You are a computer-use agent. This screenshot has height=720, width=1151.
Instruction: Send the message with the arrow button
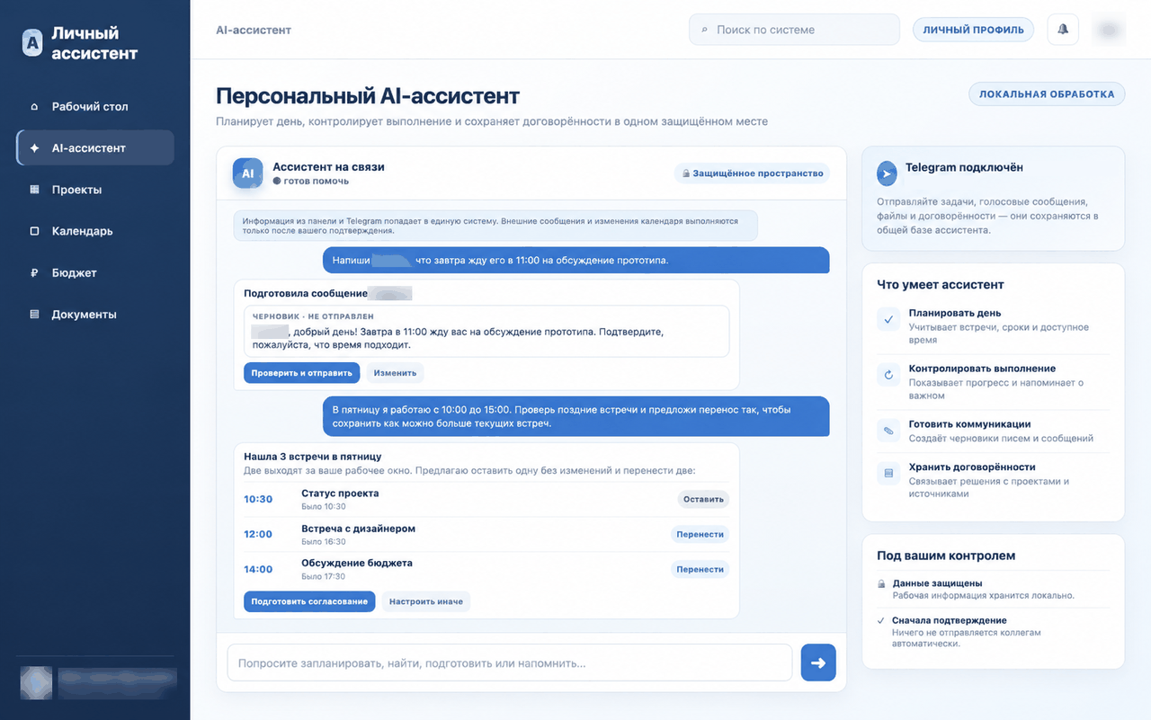(818, 662)
